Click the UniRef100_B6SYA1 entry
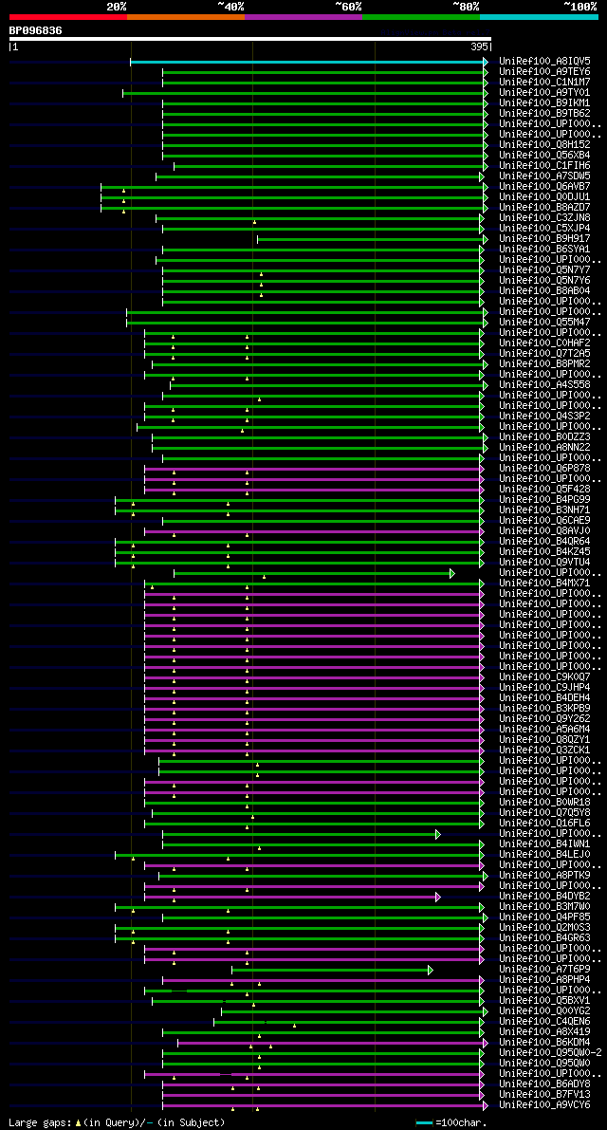The width and height of the screenshot is (607, 1130). coord(544,250)
